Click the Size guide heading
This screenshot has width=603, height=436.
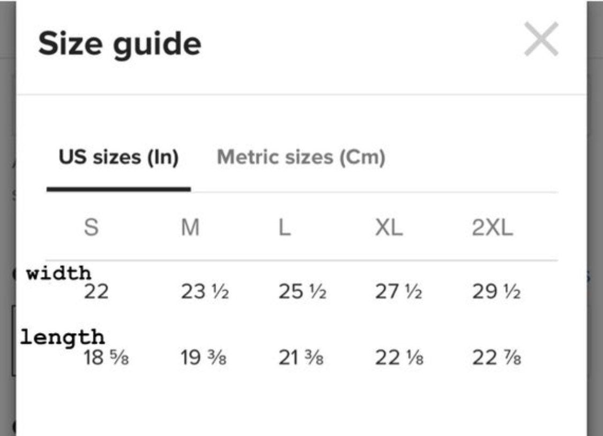click(x=120, y=45)
